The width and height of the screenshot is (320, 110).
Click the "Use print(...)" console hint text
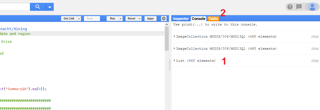coord(215,24)
